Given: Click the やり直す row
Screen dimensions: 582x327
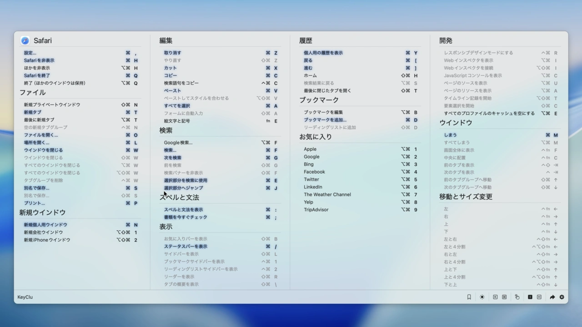Looking at the screenshot, I should coord(221,60).
